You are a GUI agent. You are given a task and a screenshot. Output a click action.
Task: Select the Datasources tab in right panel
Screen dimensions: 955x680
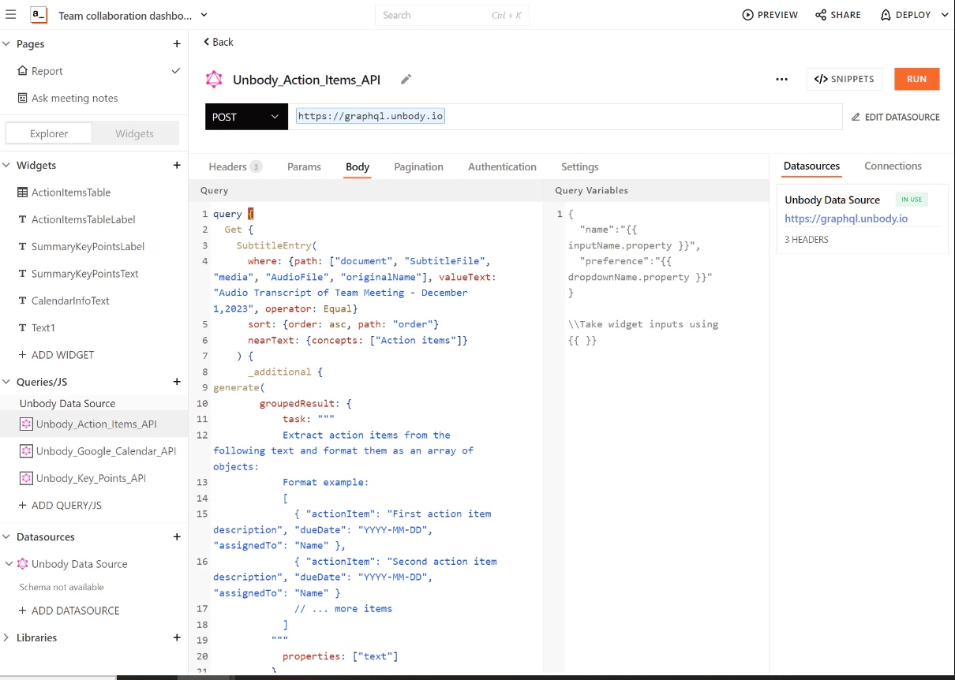(x=811, y=166)
